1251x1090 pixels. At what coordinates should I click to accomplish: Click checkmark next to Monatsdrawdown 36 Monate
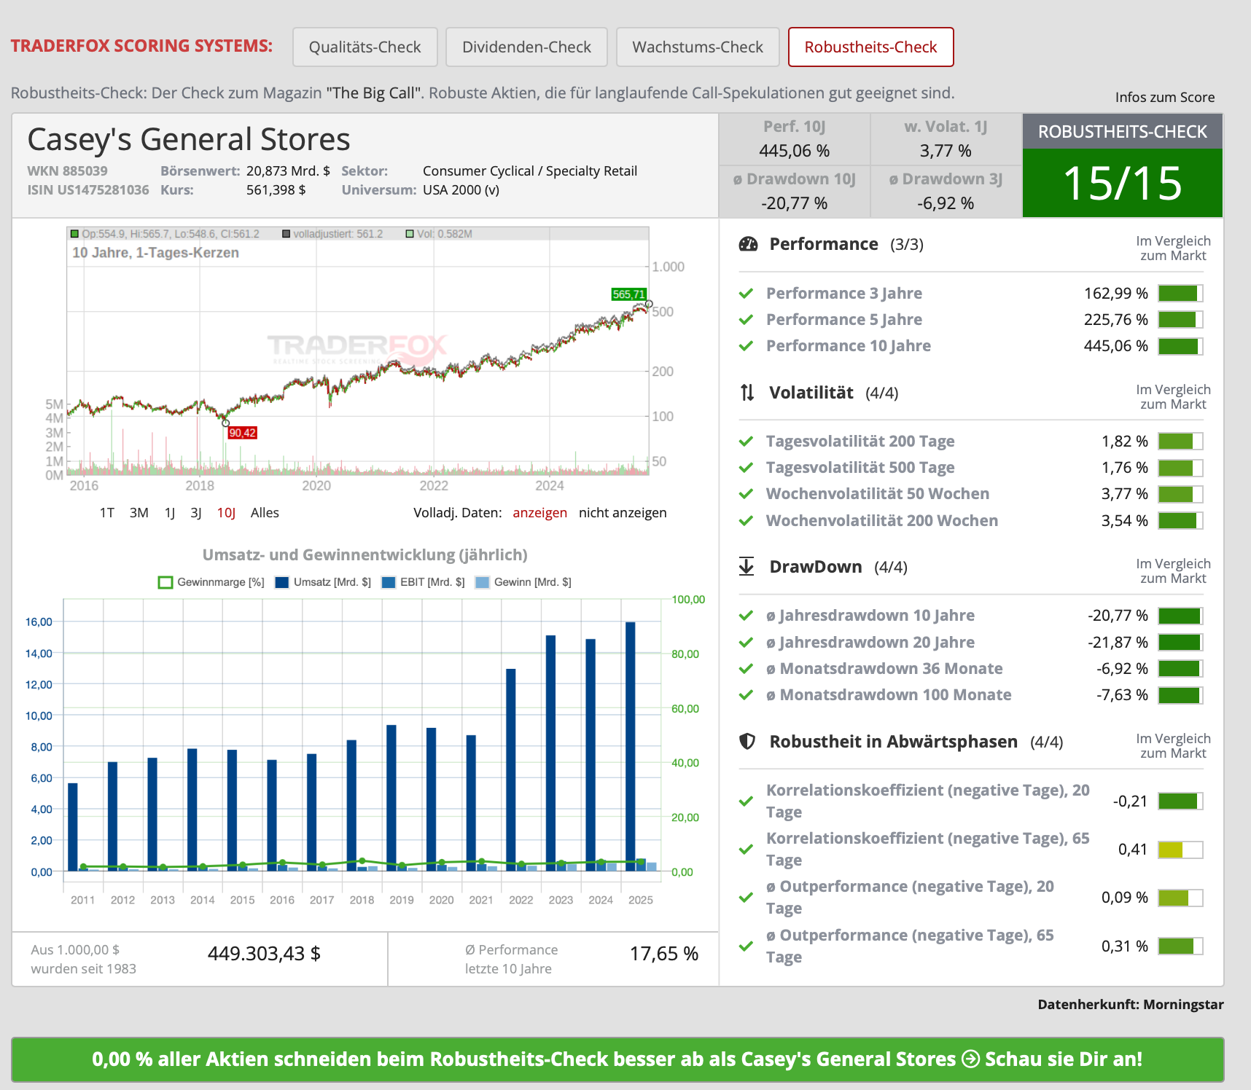pos(746,669)
